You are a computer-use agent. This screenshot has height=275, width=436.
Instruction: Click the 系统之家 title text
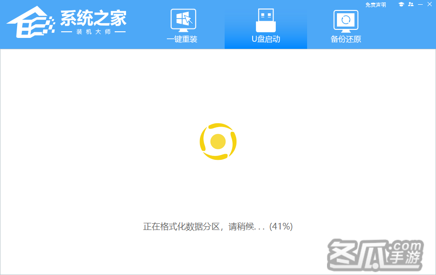(93, 18)
